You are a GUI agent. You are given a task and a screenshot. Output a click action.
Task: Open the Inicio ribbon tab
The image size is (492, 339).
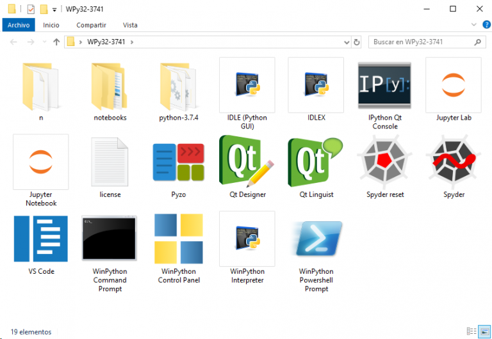coord(51,25)
